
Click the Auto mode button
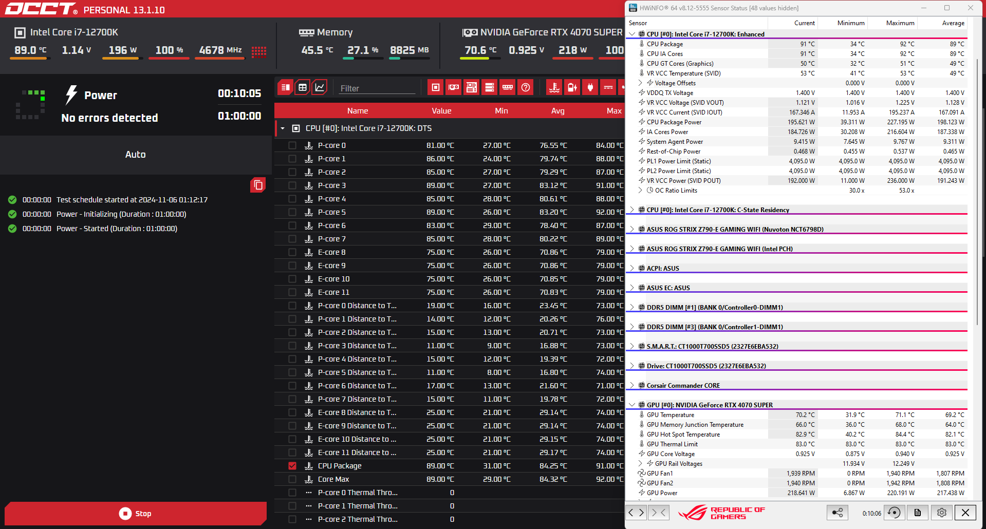136,155
